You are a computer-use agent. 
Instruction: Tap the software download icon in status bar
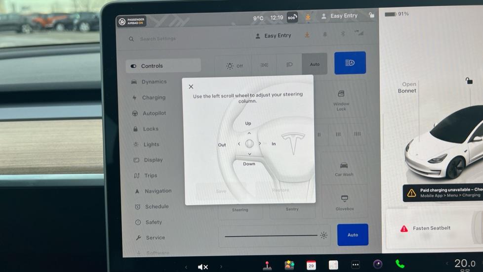pyautogui.click(x=308, y=17)
